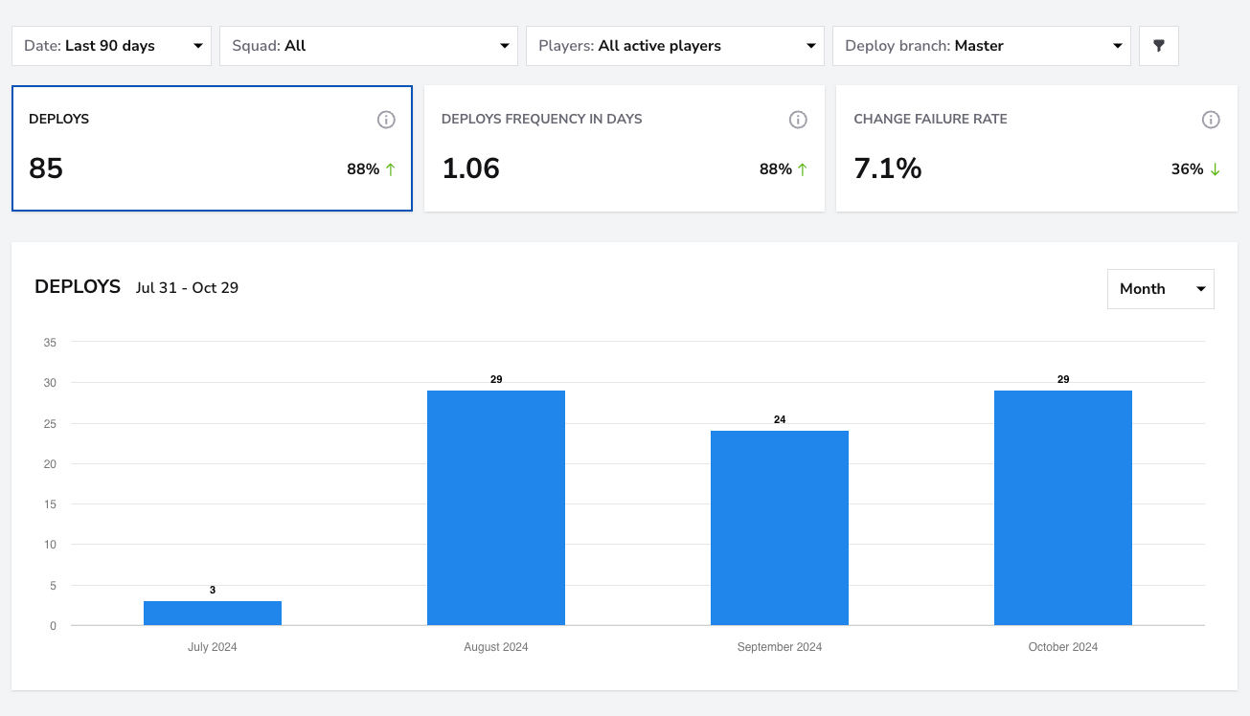View info icon for Change Failure Rate

click(x=1211, y=120)
